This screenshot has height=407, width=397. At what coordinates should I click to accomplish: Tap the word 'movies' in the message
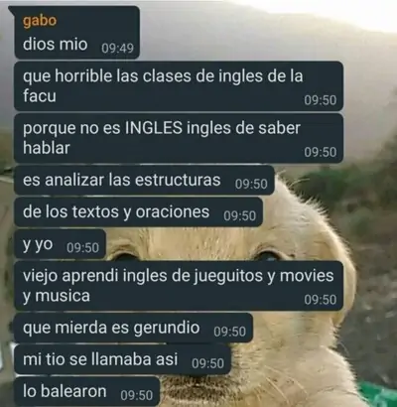(x=307, y=276)
